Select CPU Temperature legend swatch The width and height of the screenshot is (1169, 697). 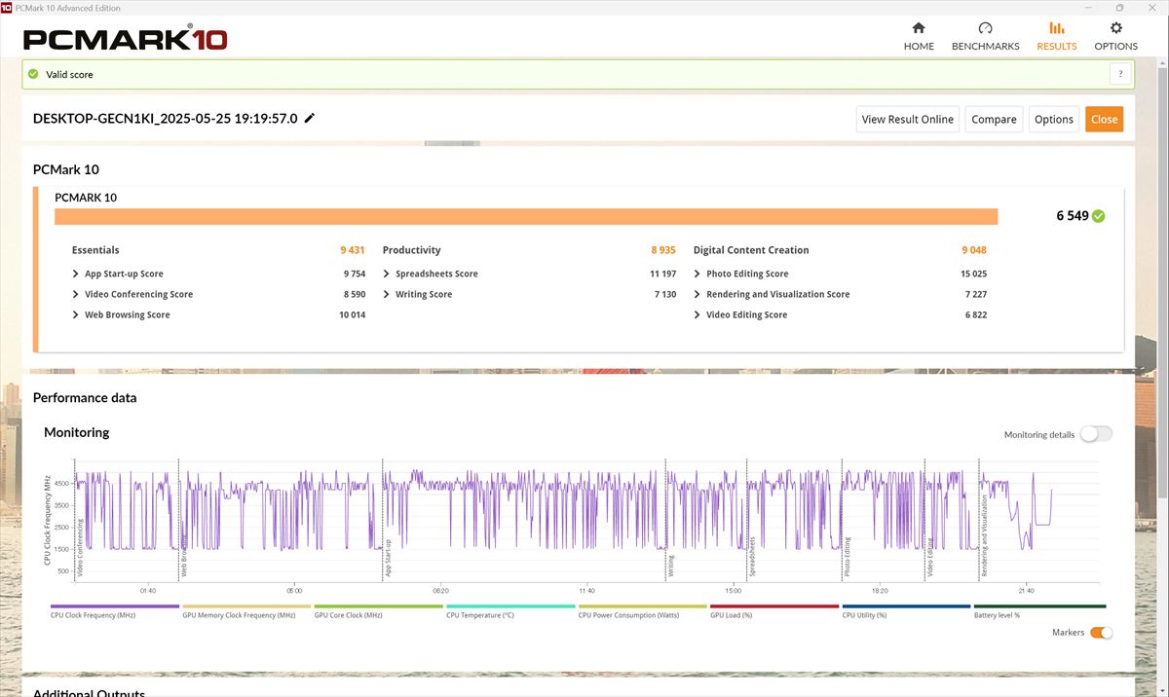[510, 606]
